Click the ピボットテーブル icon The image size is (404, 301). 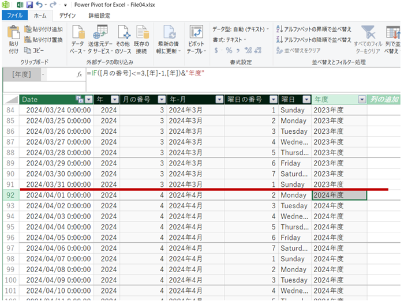coord(196,33)
